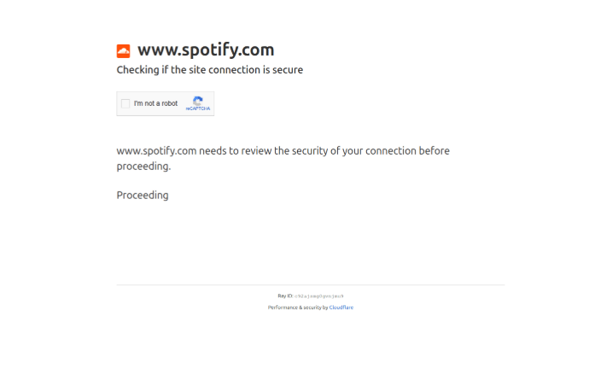The width and height of the screenshot is (595, 369).
Task: Click the horizontal divider line above footer
Action: (311, 284)
